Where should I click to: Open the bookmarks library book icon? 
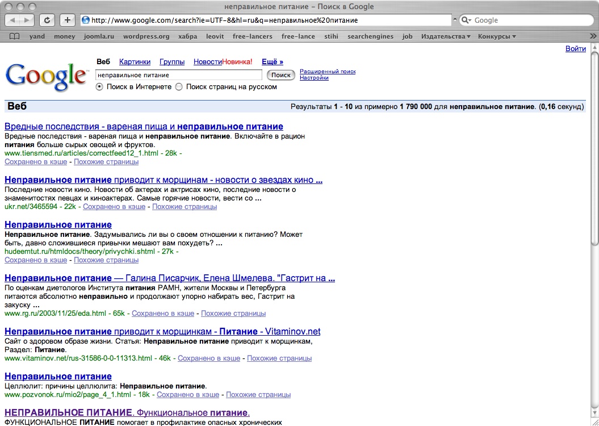15,37
